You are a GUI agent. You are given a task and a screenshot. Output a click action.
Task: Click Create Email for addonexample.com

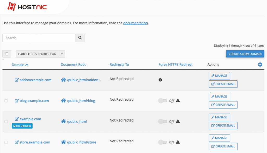[x=223, y=84]
